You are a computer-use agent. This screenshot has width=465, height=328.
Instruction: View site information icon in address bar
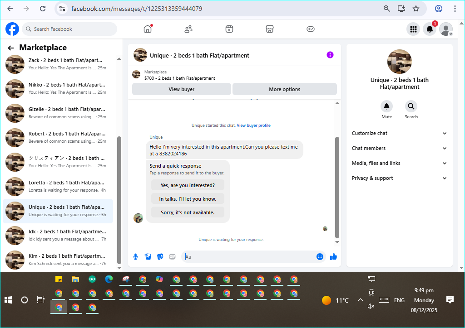point(62,9)
